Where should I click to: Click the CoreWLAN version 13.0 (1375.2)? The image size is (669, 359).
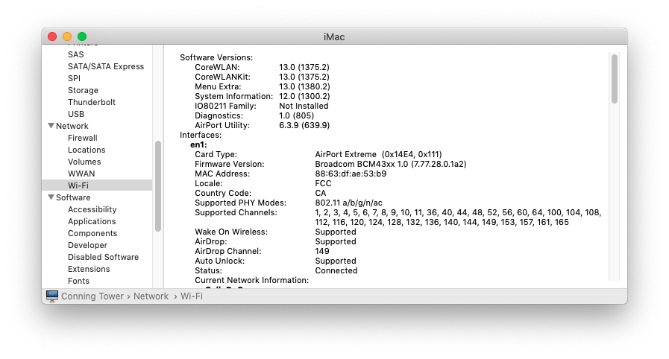point(304,67)
